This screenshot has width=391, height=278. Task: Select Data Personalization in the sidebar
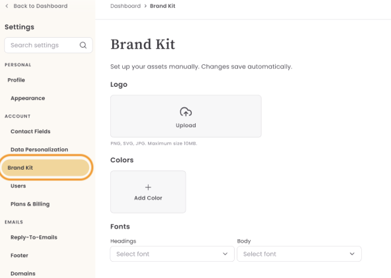click(x=39, y=149)
